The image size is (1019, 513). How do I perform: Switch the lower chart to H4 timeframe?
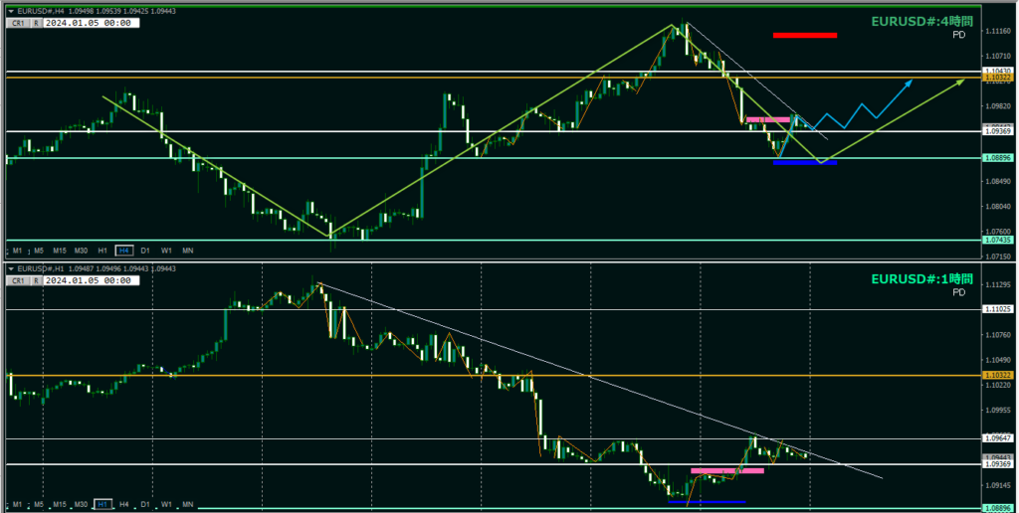(124, 505)
